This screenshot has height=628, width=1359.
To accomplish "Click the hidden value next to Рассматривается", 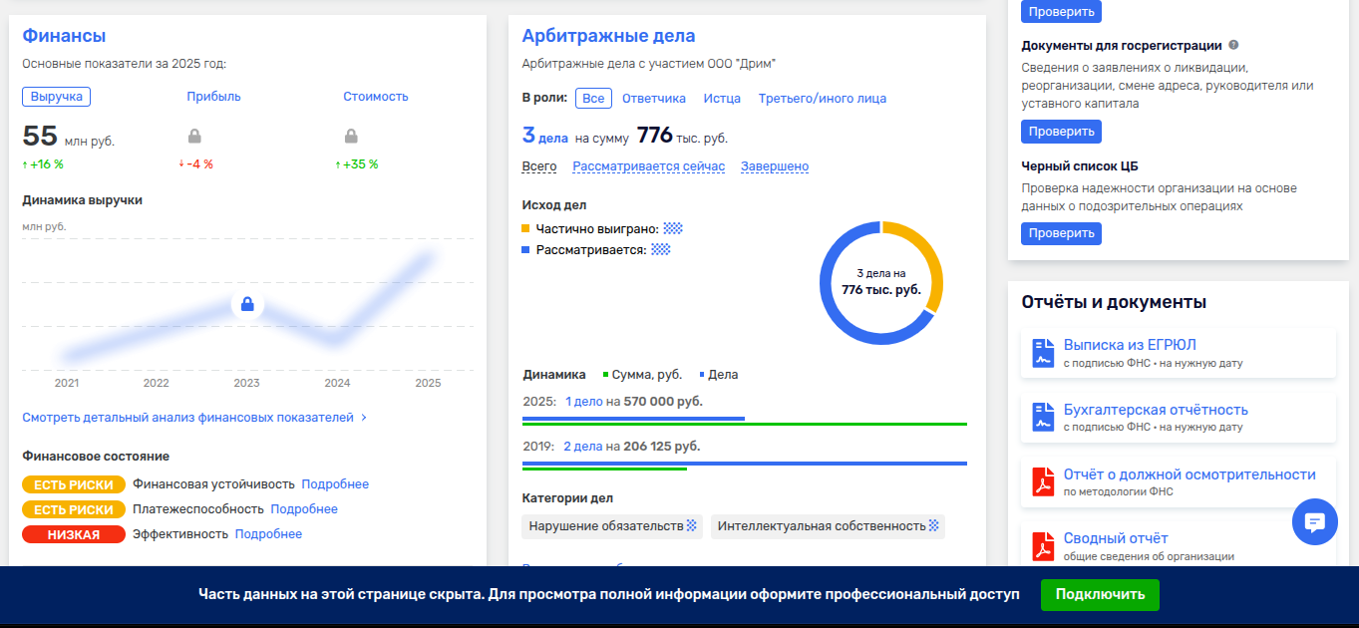I will [x=660, y=249].
